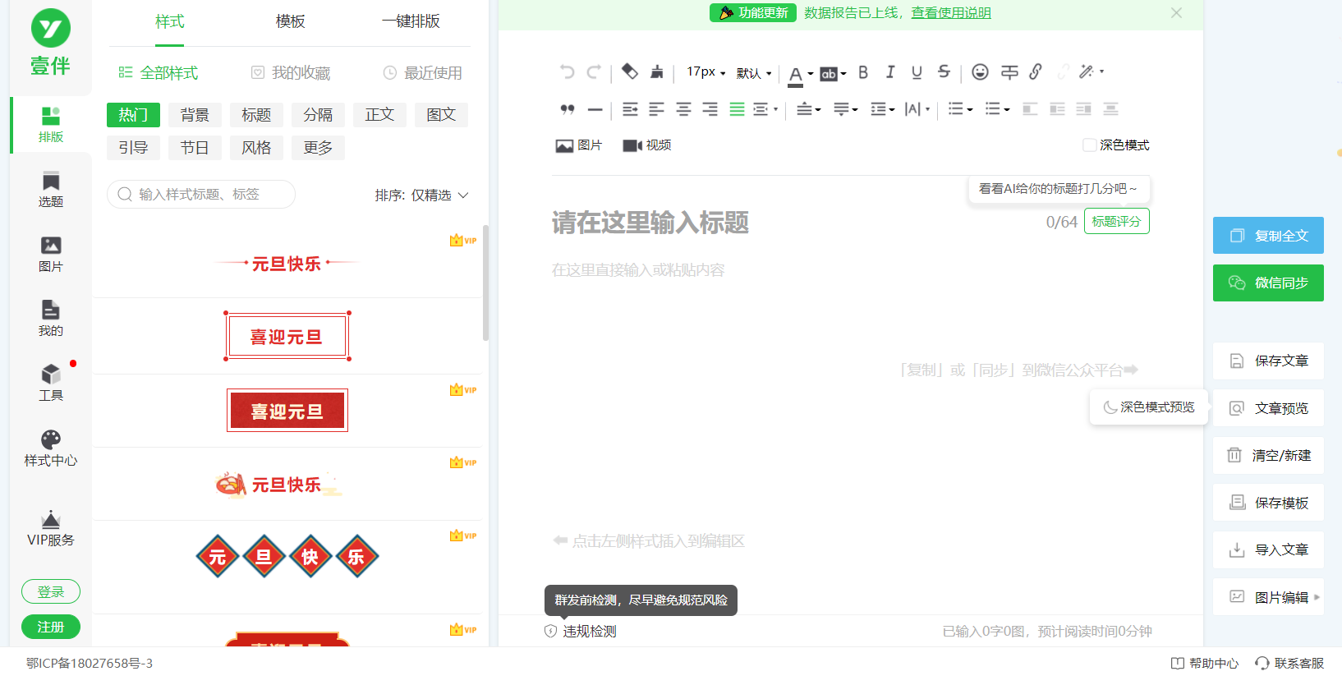1342x685 pixels.
Task: Click the 登录 login button
Action: pyautogui.click(x=51, y=591)
